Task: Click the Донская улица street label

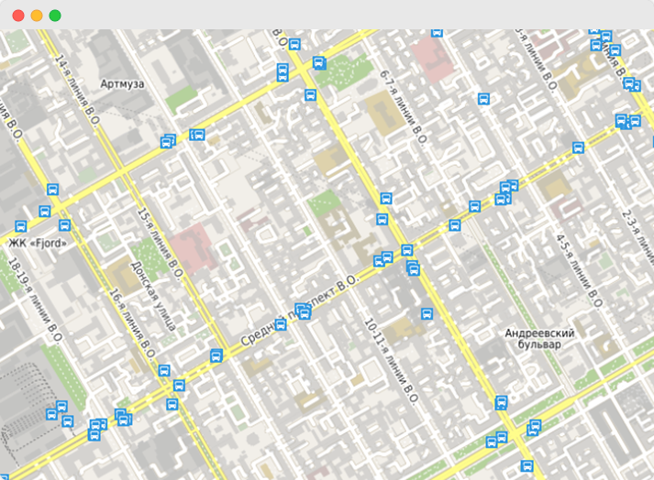Action: click(x=153, y=296)
